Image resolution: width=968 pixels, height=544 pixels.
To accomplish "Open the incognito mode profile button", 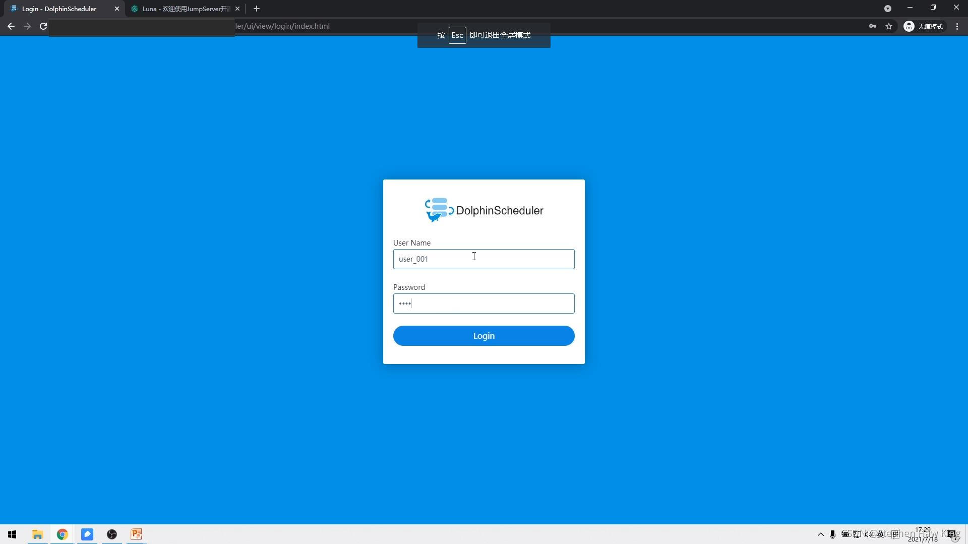I will [924, 26].
